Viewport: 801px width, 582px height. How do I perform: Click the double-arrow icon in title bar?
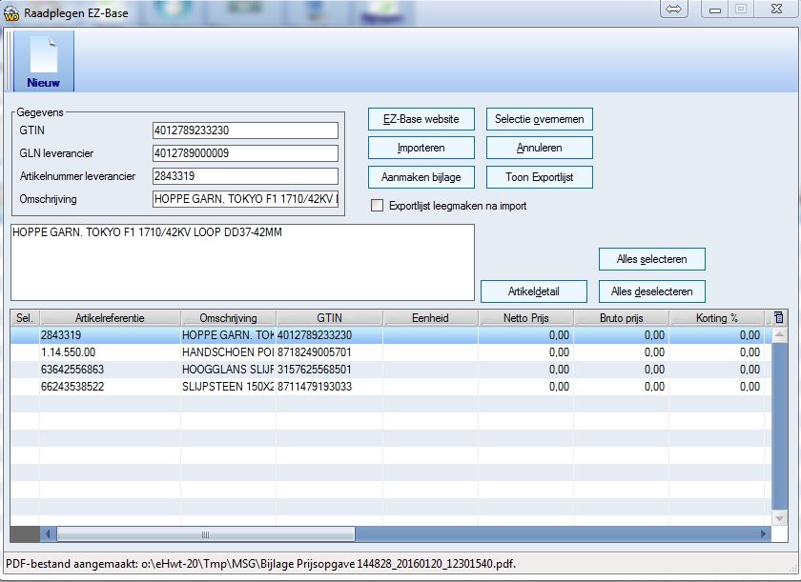coord(672,10)
